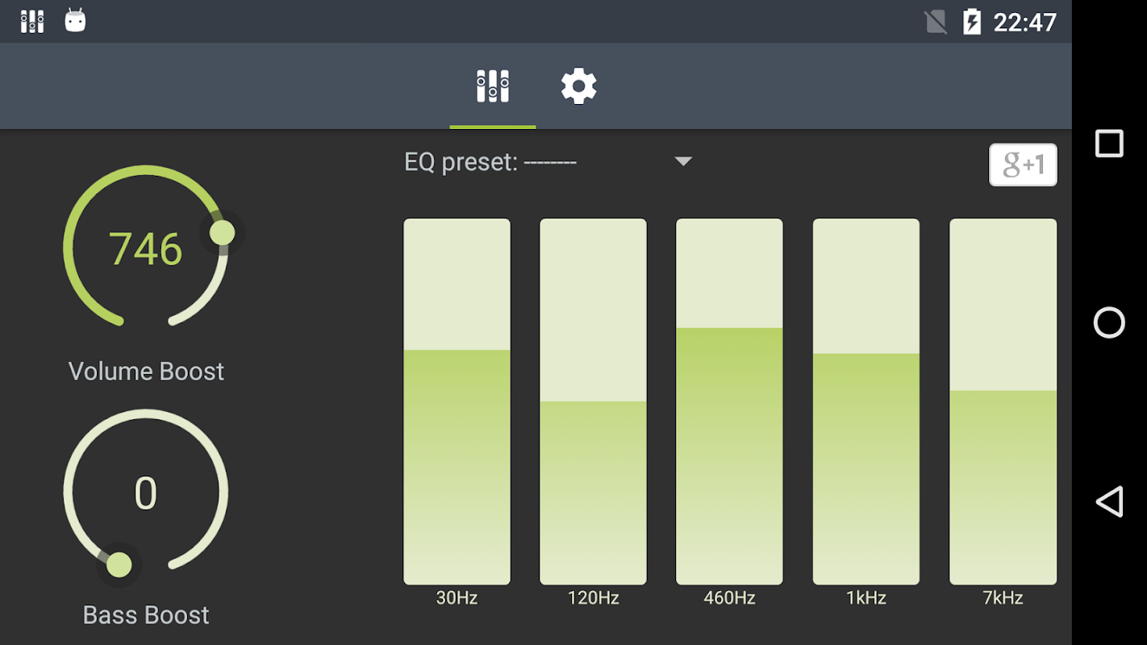Open the equalizer tab icon
The image size is (1147, 645).
tap(492, 86)
